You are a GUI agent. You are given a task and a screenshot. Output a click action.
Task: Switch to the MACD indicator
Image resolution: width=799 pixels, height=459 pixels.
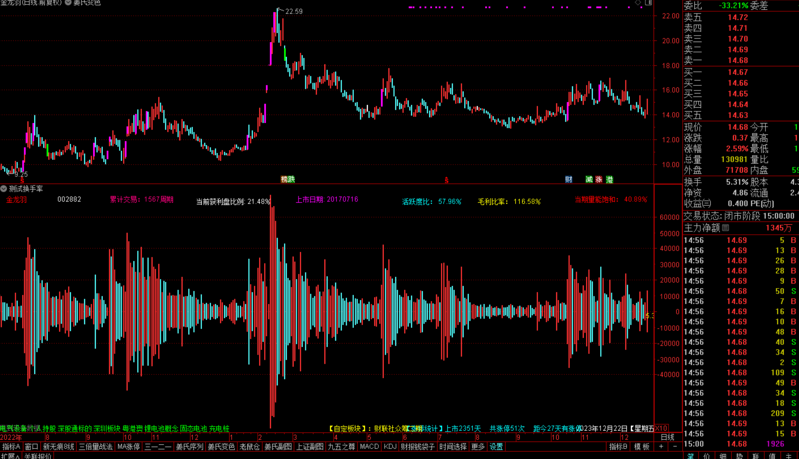pos(369,447)
